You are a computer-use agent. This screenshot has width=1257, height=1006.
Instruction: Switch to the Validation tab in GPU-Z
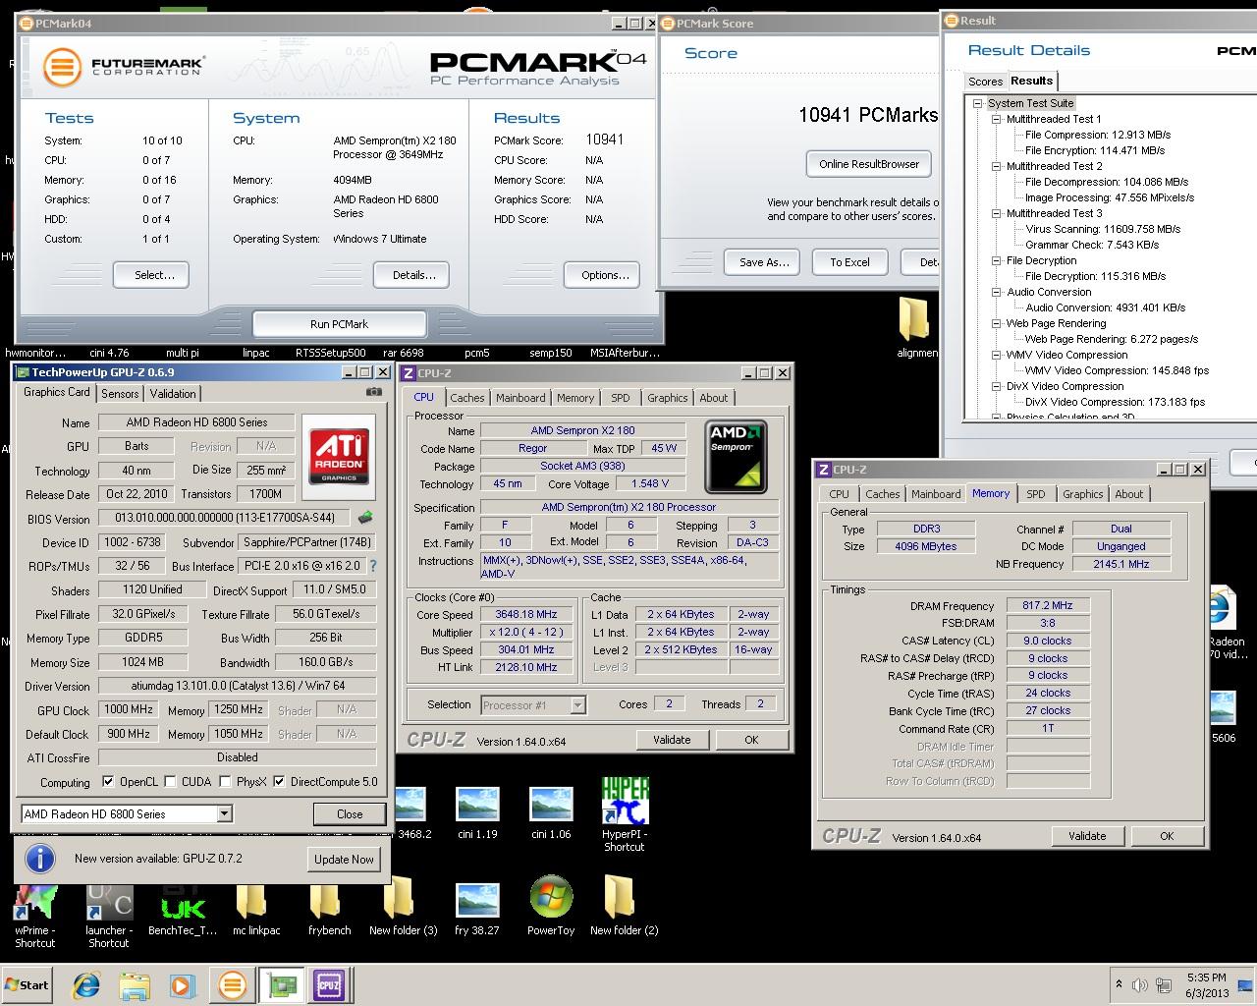pyautogui.click(x=173, y=393)
